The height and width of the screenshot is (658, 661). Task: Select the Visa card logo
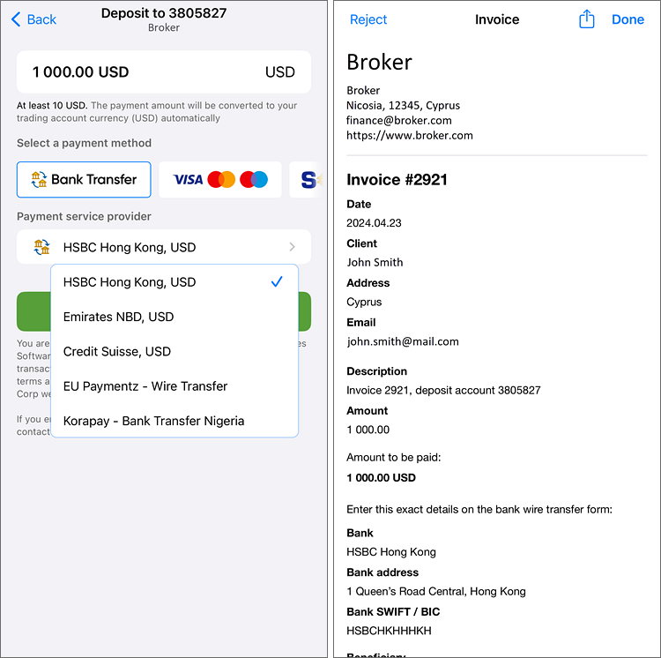(x=188, y=179)
